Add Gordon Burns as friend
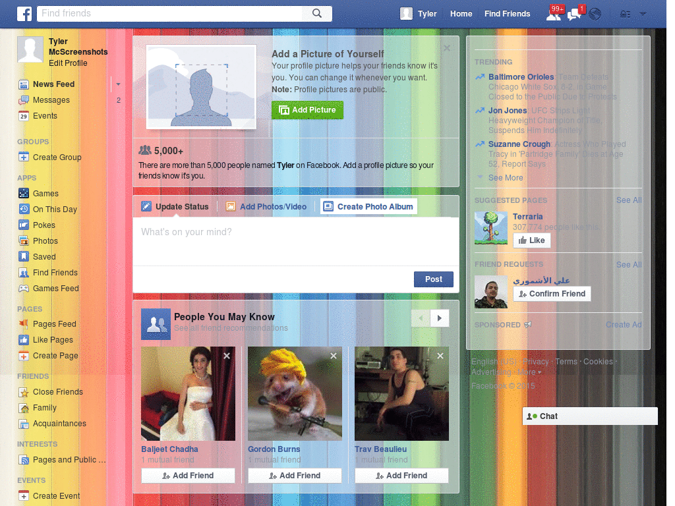The height and width of the screenshot is (506, 675). click(295, 476)
